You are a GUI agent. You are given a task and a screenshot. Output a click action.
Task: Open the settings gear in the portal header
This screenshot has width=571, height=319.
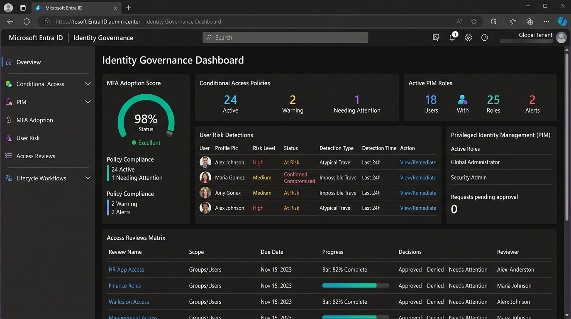[469, 37]
